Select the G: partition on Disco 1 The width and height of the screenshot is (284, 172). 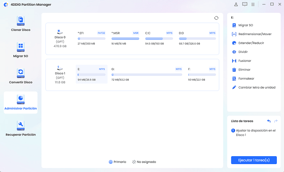[x=147, y=74]
